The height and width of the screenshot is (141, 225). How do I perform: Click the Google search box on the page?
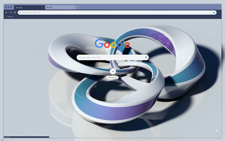[x=112, y=57]
